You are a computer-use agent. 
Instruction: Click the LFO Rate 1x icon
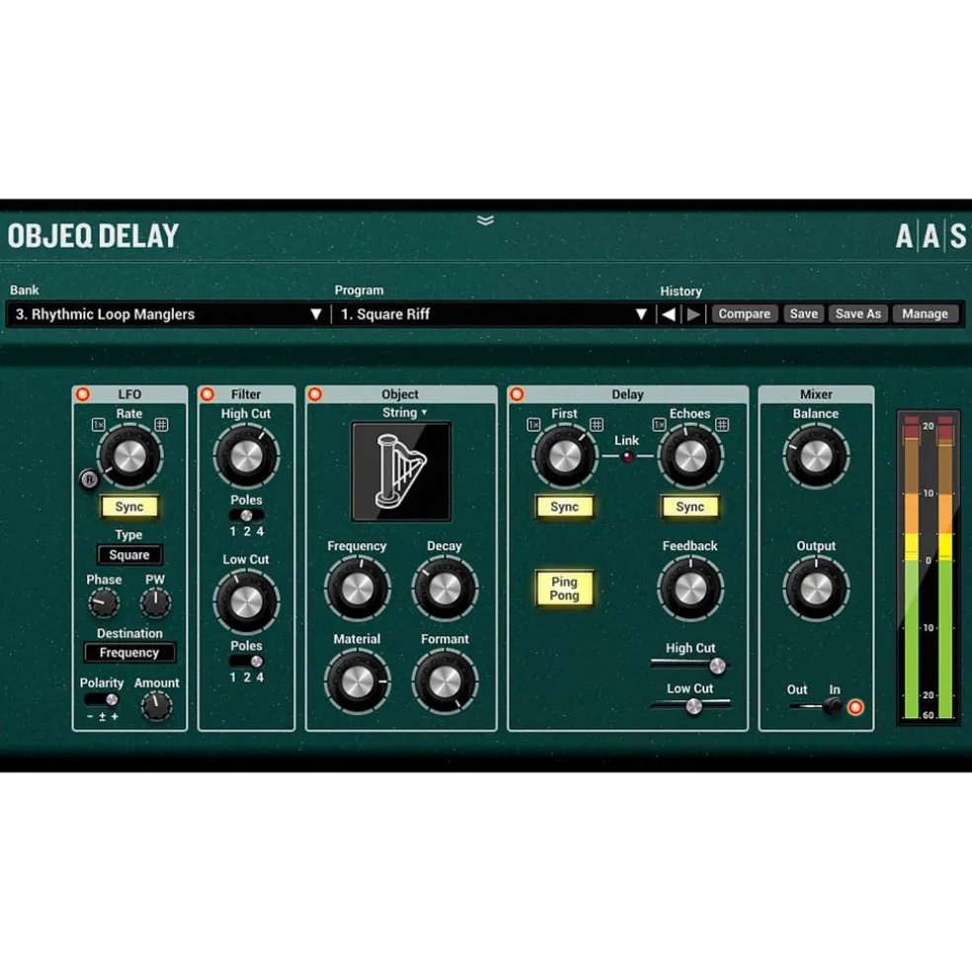click(99, 425)
